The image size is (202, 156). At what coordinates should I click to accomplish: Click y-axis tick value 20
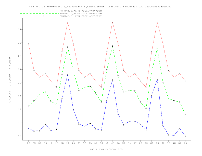(x=20, y=83)
